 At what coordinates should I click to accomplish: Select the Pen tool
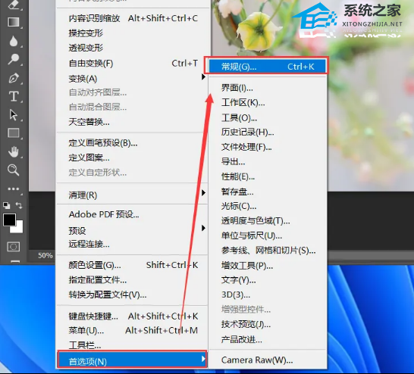[13, 78]
